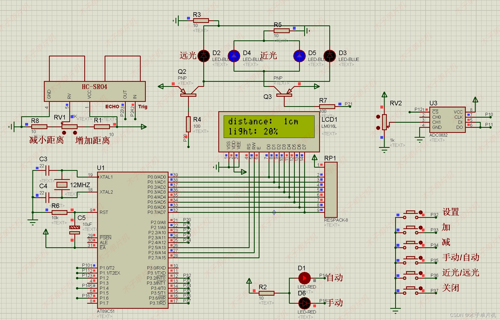Click the AT89C51 part label
This screenshot has width=500, height=320.
click(x=106, y=311)
